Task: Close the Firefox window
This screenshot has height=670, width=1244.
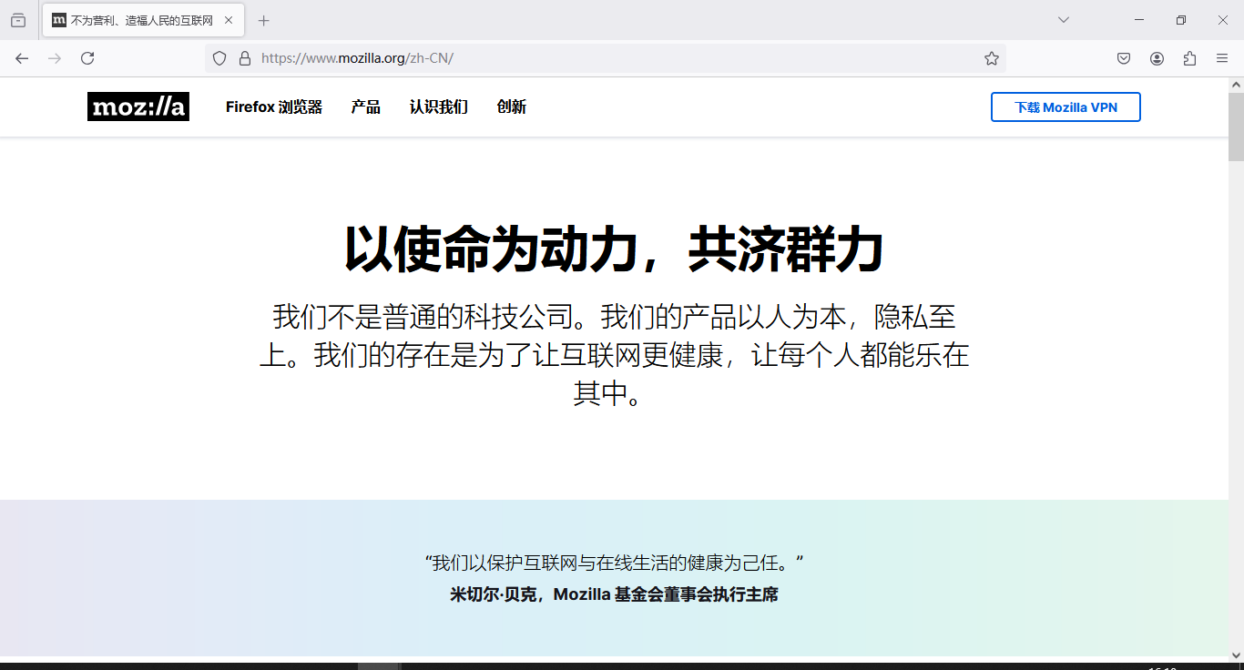Action: (x=1223, y=20)
